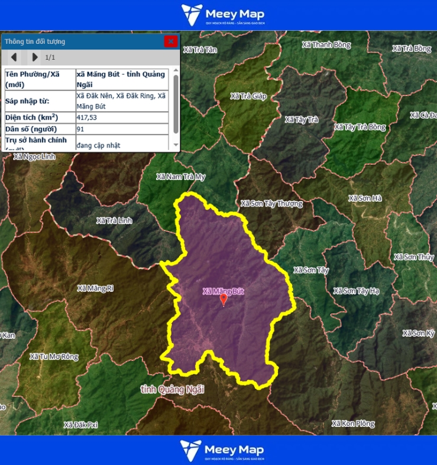
Task: Close the Thông tin đối tượng popup
Action: (170, 41)
